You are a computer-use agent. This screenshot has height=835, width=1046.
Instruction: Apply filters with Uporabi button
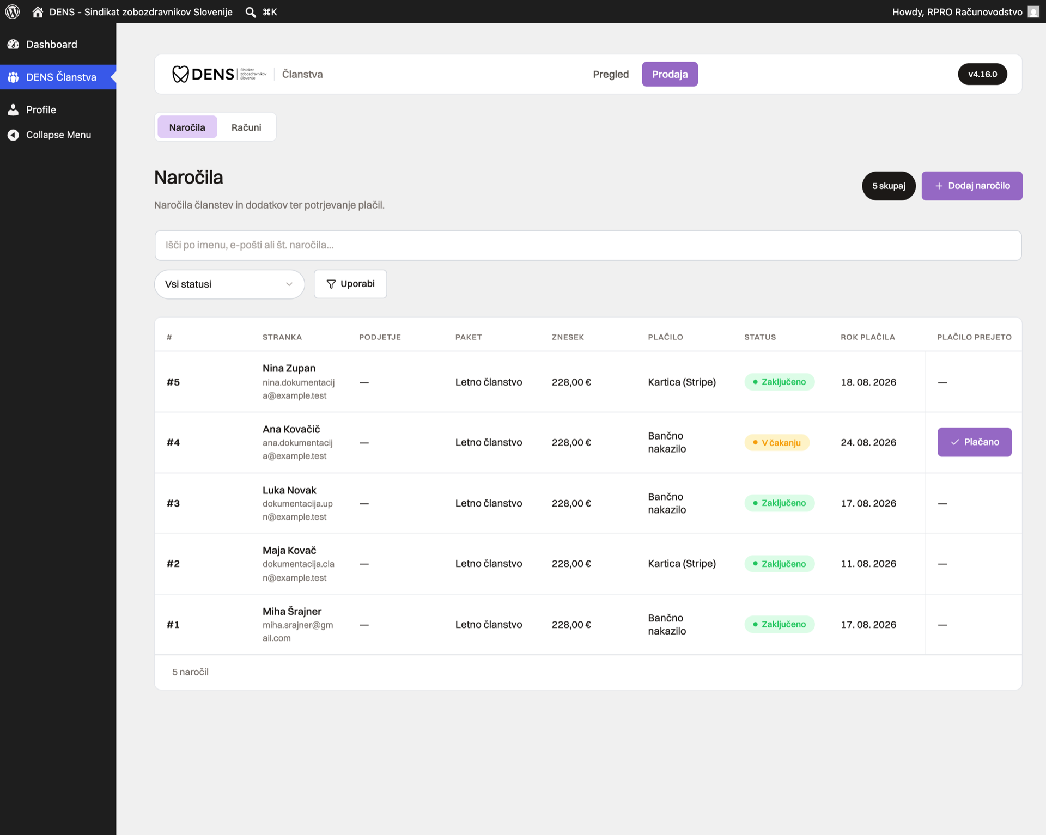[350, 284]
